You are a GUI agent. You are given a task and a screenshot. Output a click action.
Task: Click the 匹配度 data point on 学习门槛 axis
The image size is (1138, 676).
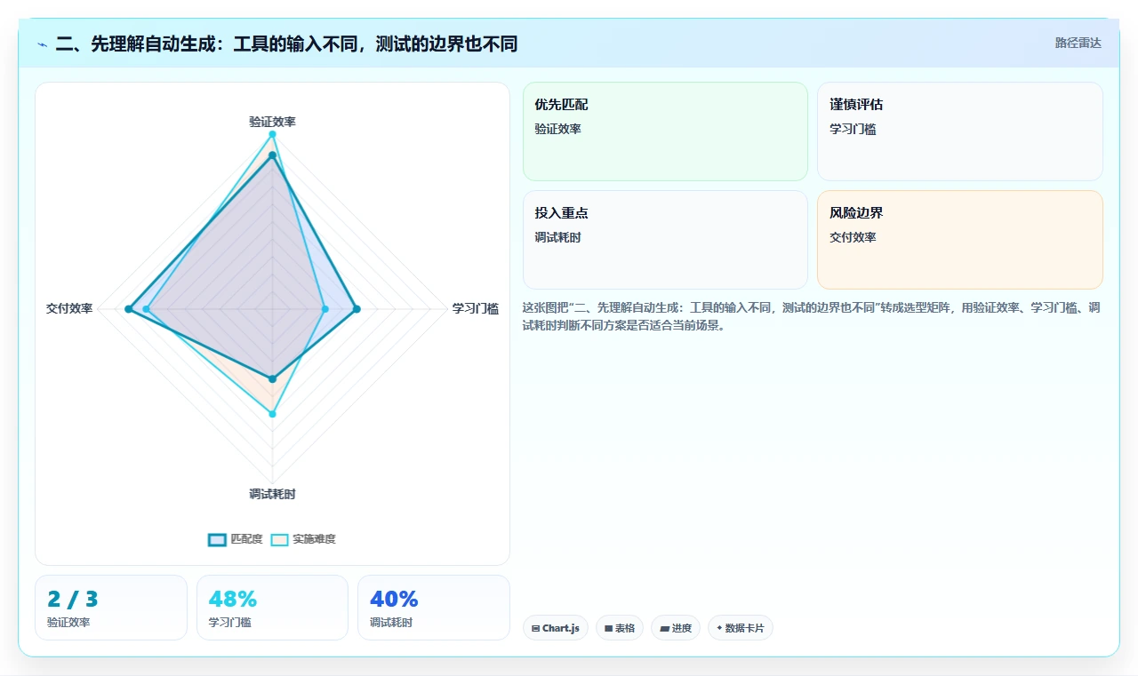coord(357,309)
